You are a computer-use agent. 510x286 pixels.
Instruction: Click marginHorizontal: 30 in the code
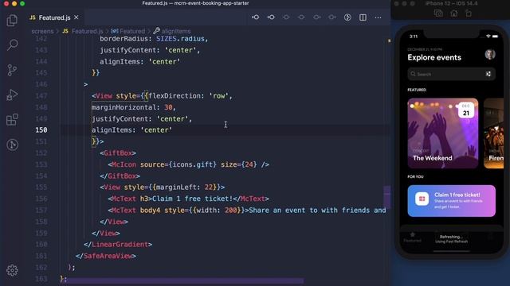[x=133, y=107]
